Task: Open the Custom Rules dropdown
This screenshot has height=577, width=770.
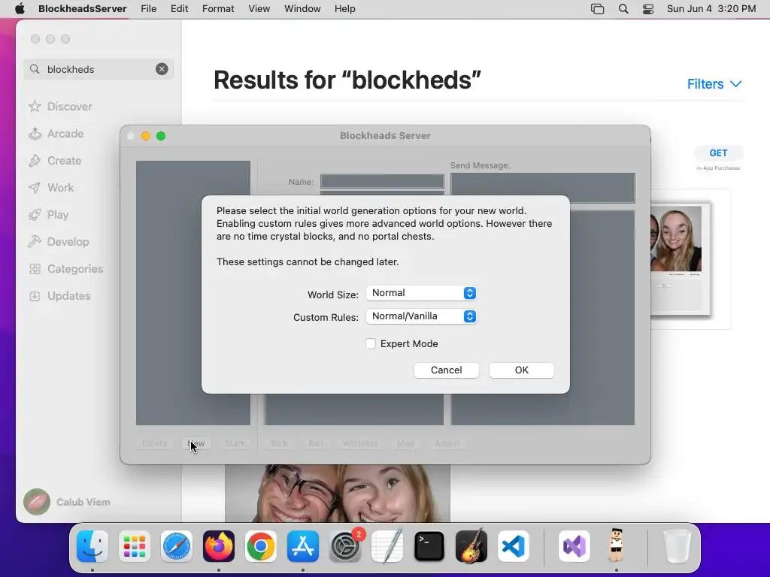Action: [x=421, y=316]
